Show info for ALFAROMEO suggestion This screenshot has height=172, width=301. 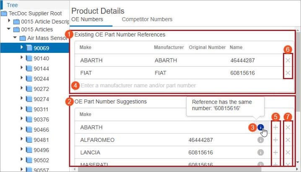tap(260, 140)
